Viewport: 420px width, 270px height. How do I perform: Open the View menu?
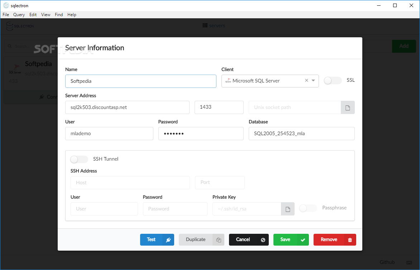pyautogui.click(x=46, y=14)
